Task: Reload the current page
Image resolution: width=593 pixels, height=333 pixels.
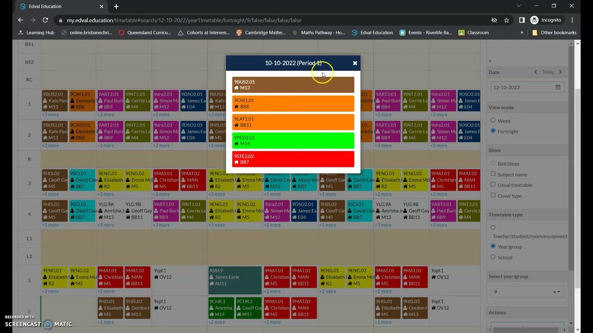Action: [x=45, y=20]
